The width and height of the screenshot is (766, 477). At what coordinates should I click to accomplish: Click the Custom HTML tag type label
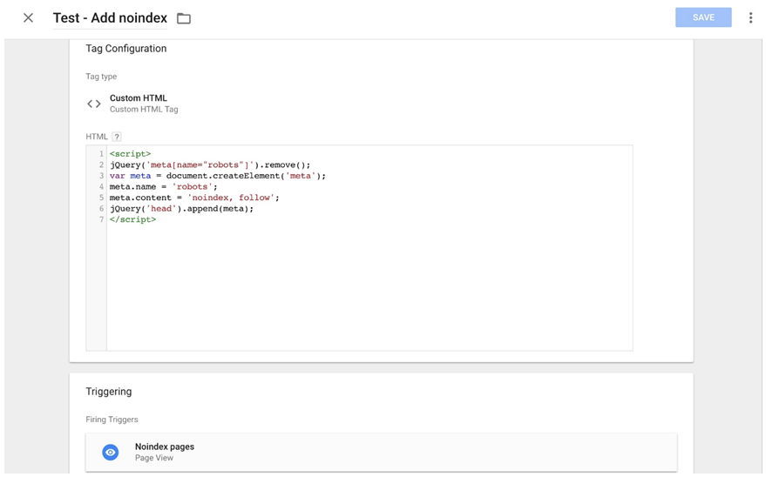[x=139, y=98]
